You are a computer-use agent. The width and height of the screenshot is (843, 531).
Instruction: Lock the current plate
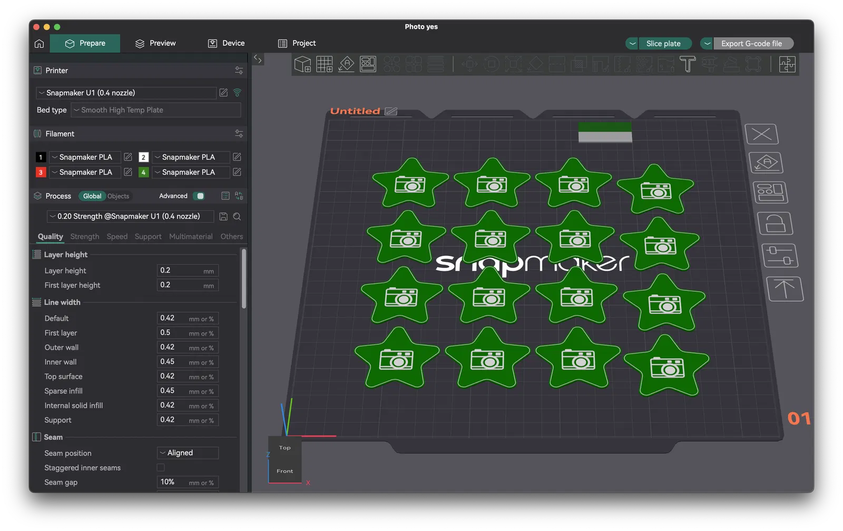click(775, 223)
